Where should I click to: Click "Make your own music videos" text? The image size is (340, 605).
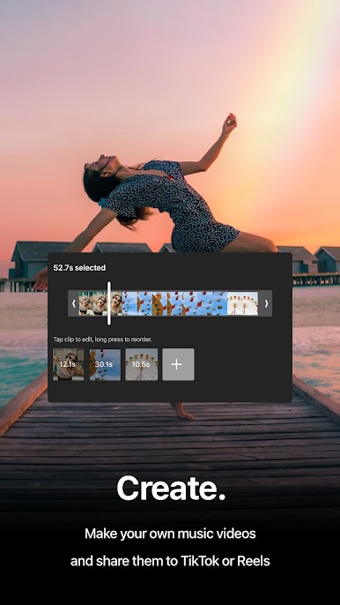click(x=170, y=534)
